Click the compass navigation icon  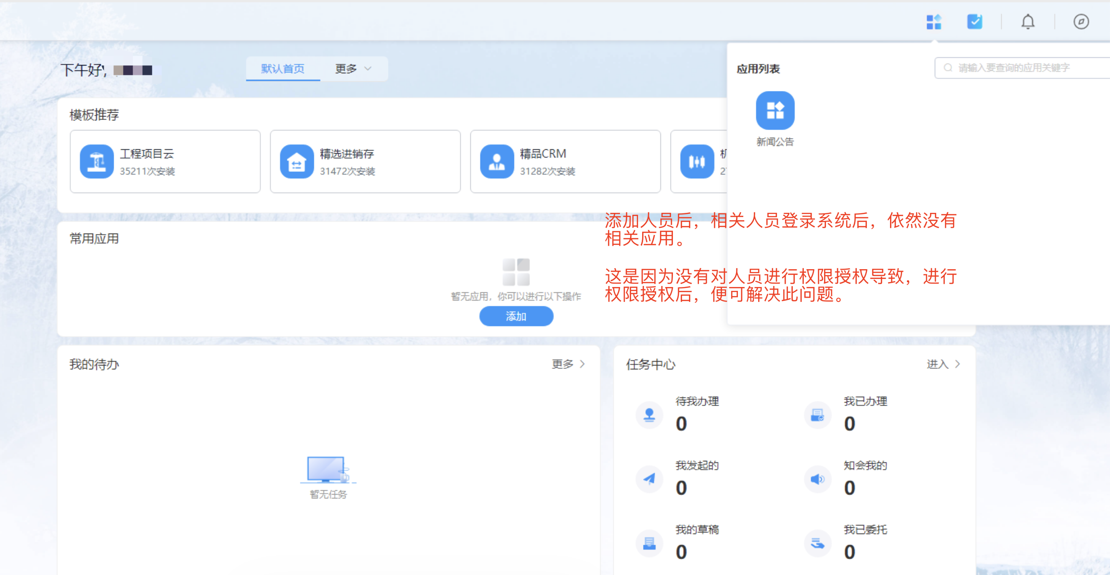point(1081,22)
